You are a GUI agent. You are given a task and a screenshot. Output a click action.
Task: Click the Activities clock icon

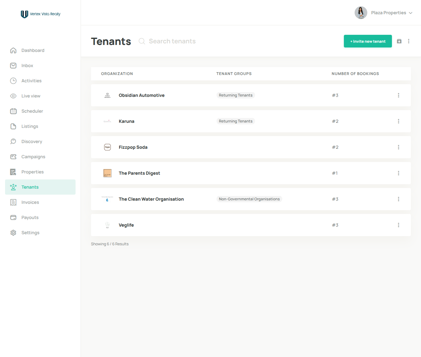click(x=13, y=81)
